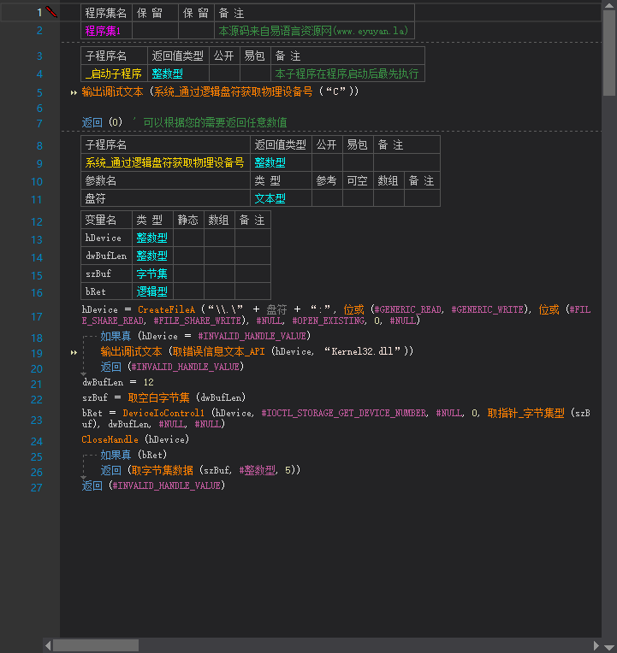Click DeviceIoControl1 call on line 23
Image resolution: width=617 pixels, height=653 pixels.
point(163,413)
